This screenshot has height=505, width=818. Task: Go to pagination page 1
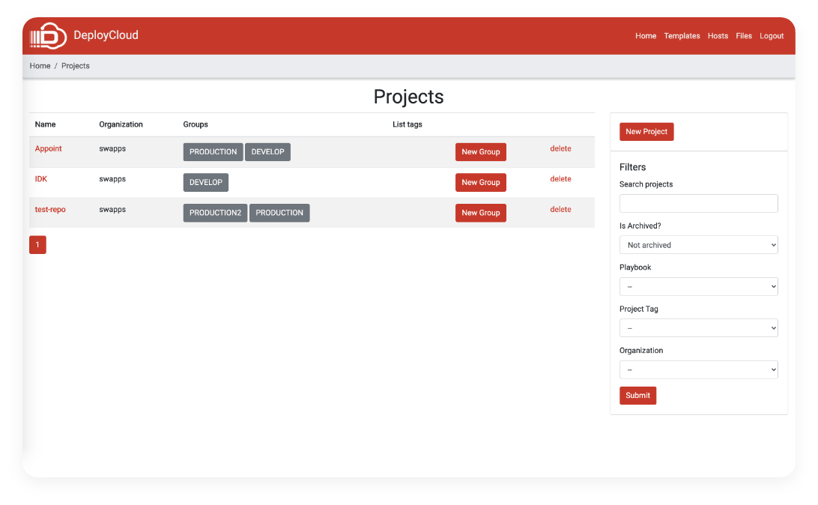click(37, 245)
